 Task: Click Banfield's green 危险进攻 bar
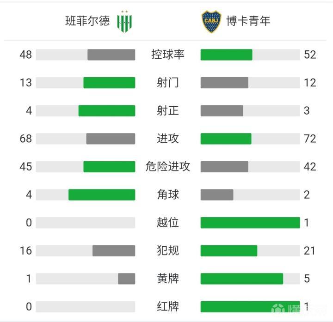click(109, 167)
